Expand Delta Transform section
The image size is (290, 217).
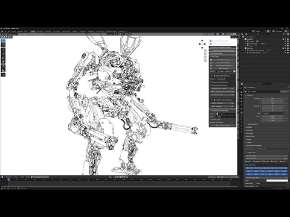252,124
